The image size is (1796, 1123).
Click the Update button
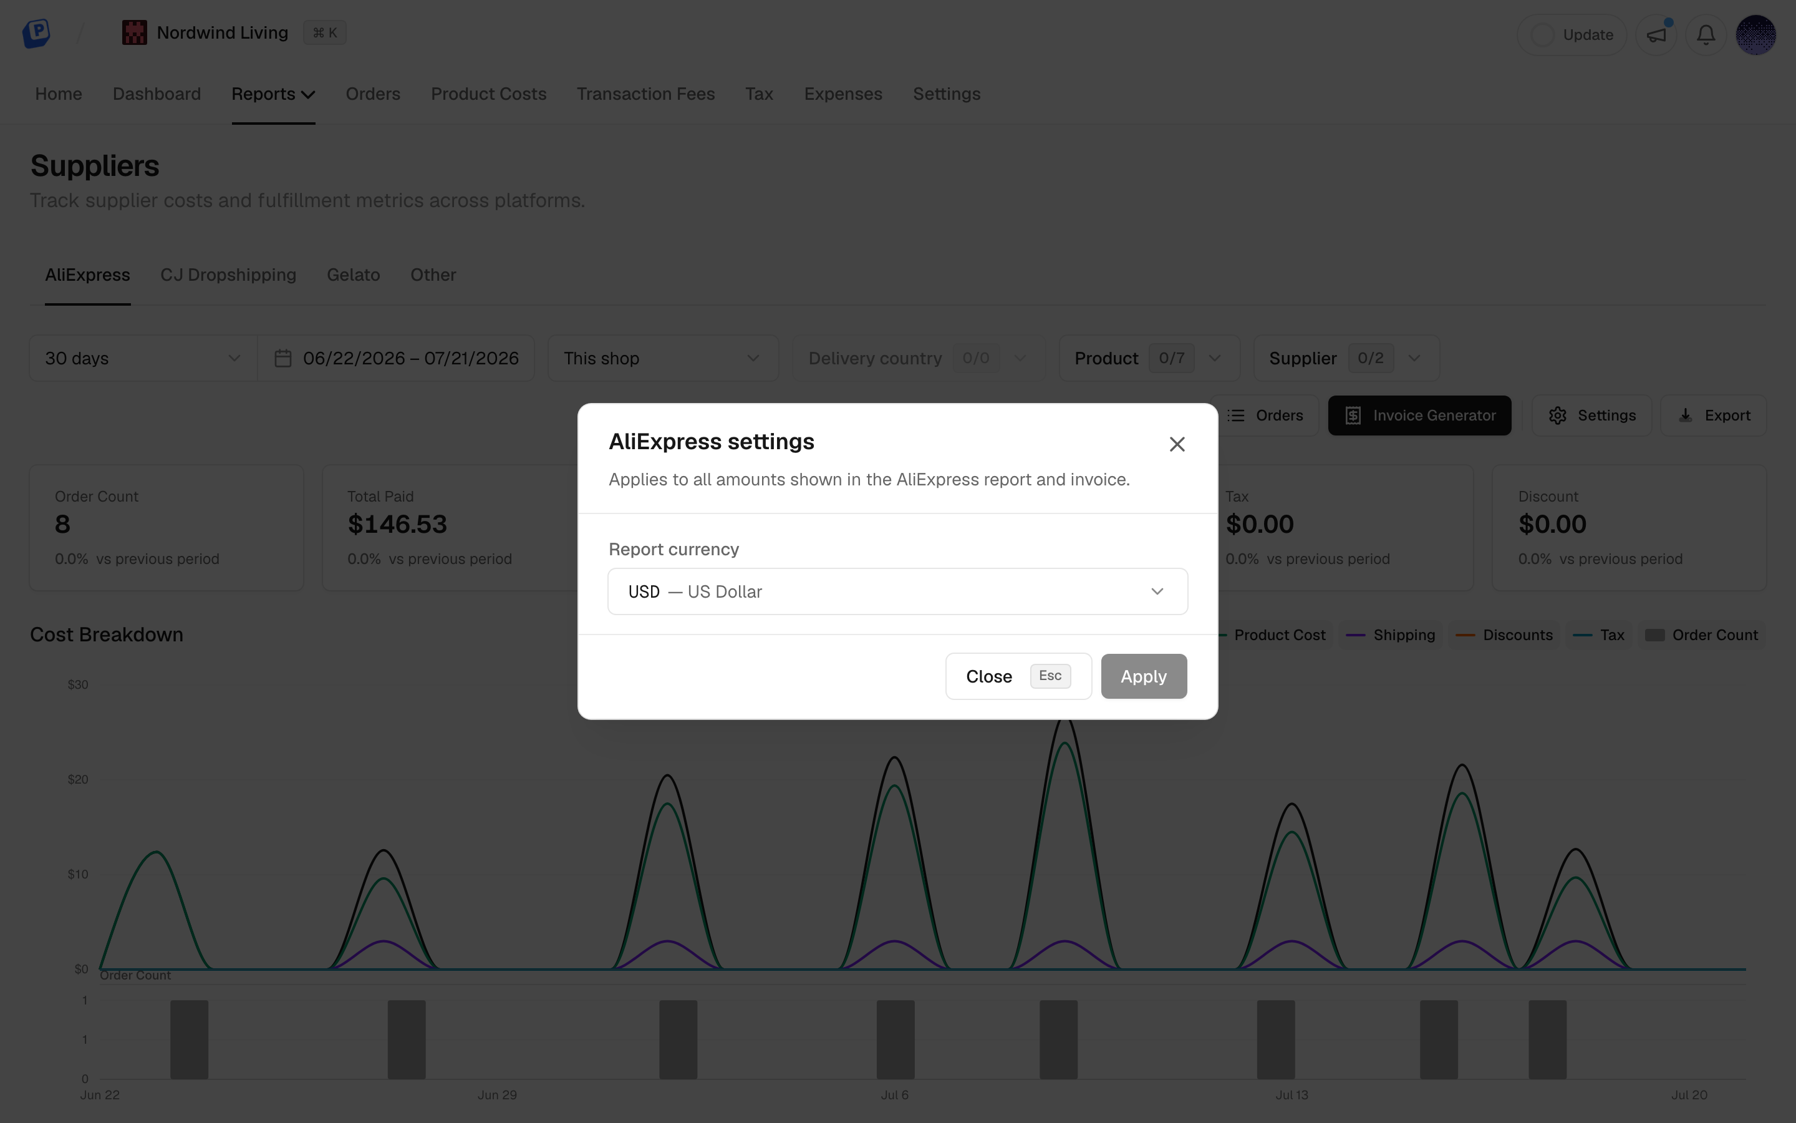pos(1572,35)
